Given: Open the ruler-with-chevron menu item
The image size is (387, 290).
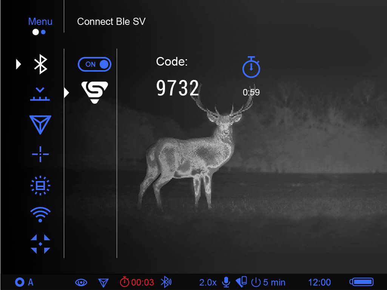Looking at the screenshot, I should [40, 94].
